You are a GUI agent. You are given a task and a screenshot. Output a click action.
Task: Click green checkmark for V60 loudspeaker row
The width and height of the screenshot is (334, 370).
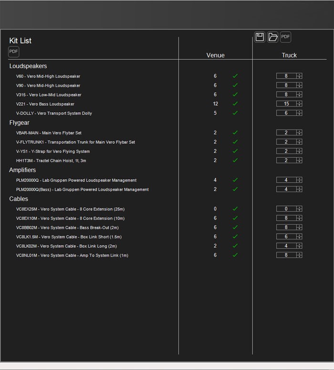[x=235, y=76]
